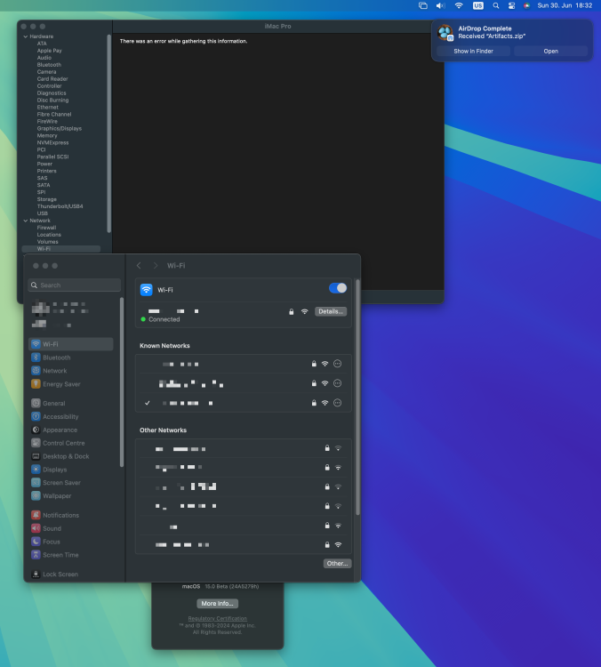Screen dimensions: 601x667
Task: Open Wallpaper settings pane
Action: click(x=70, y=495)
